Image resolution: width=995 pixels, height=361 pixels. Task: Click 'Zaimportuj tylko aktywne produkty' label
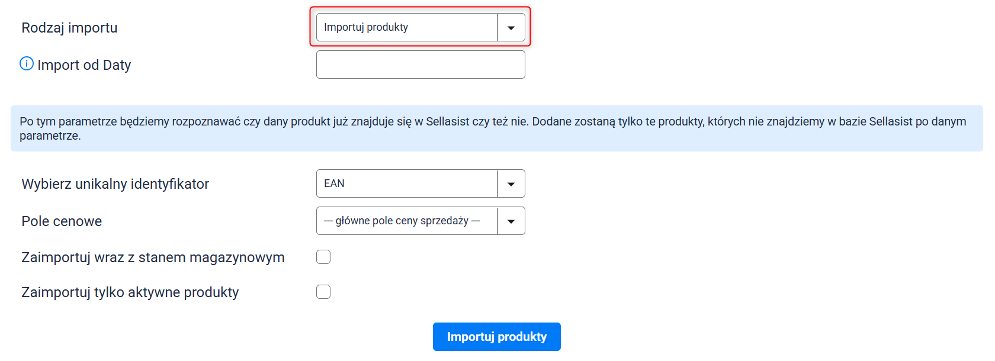point(130,292)
